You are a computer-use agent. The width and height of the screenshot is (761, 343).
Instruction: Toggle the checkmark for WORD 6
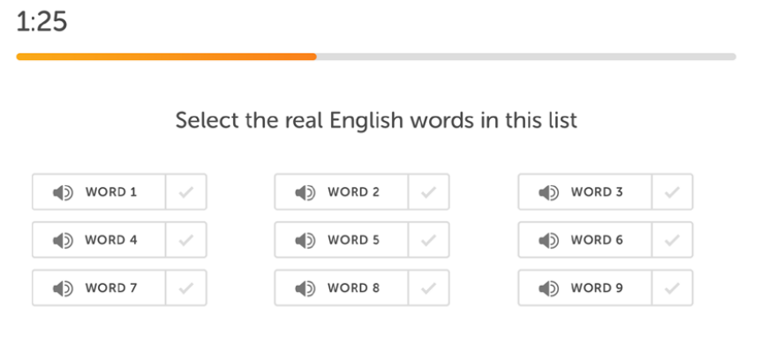[x=672, y=240]
